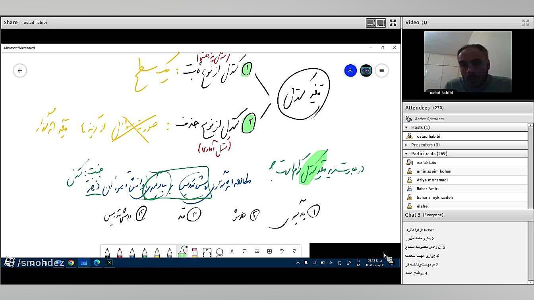The height and width of the screenshot is (300, 534).
Task: Click the Chat 3 (Everyone) pod header
Action: coord(468,215)
